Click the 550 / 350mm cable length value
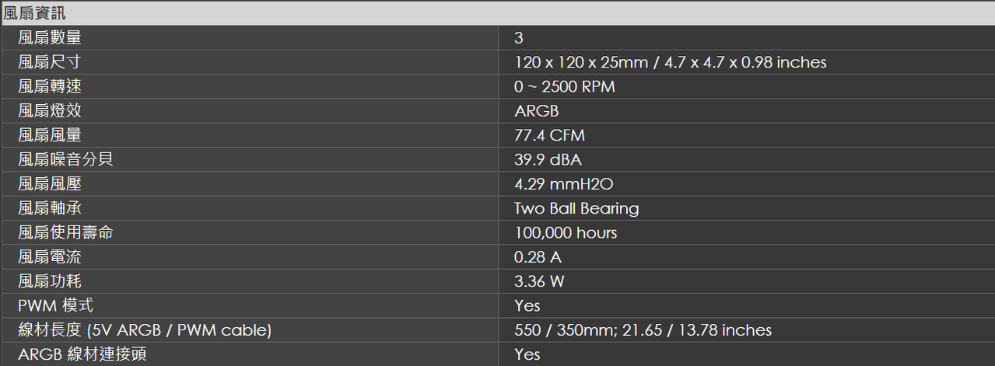 (x=643, y=330)
